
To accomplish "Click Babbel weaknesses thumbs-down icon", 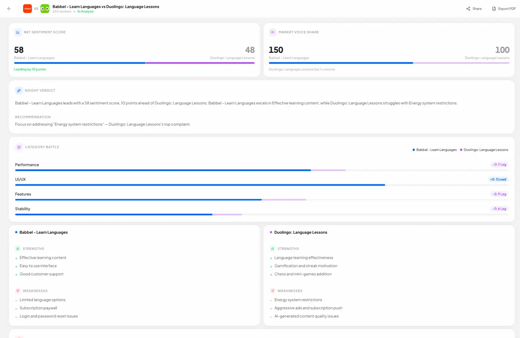I will click(x=18, y=291).
